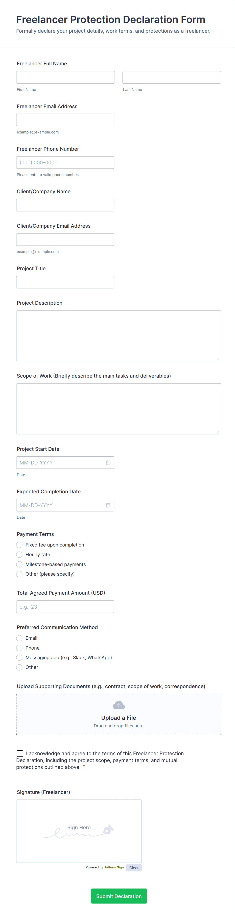Clear the freelancer signature

point(134,868)
